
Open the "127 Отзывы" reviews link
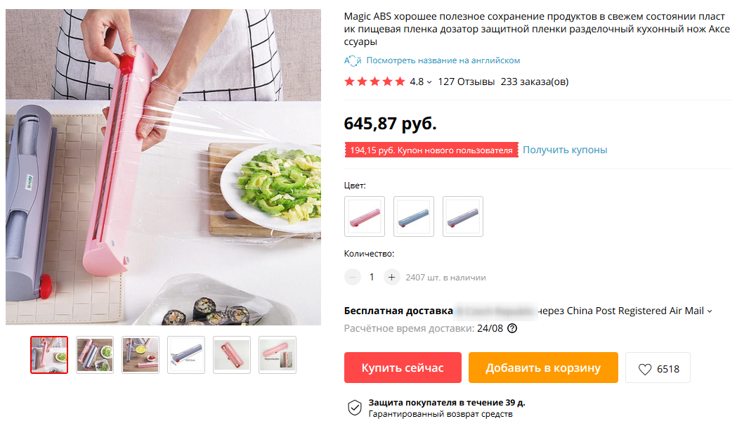(x=466, y=82)
